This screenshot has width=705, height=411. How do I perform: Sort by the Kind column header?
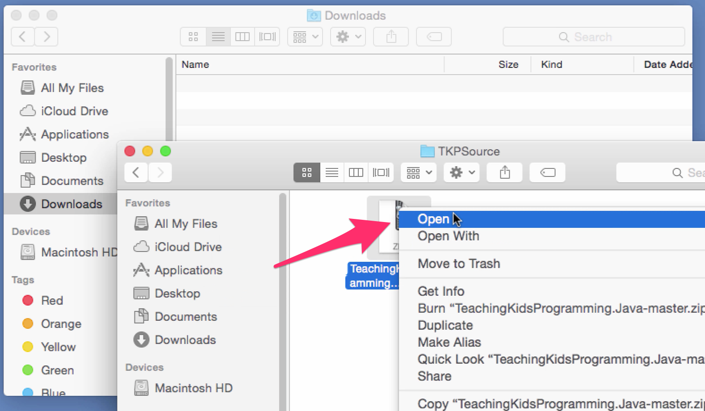[551, 64]
